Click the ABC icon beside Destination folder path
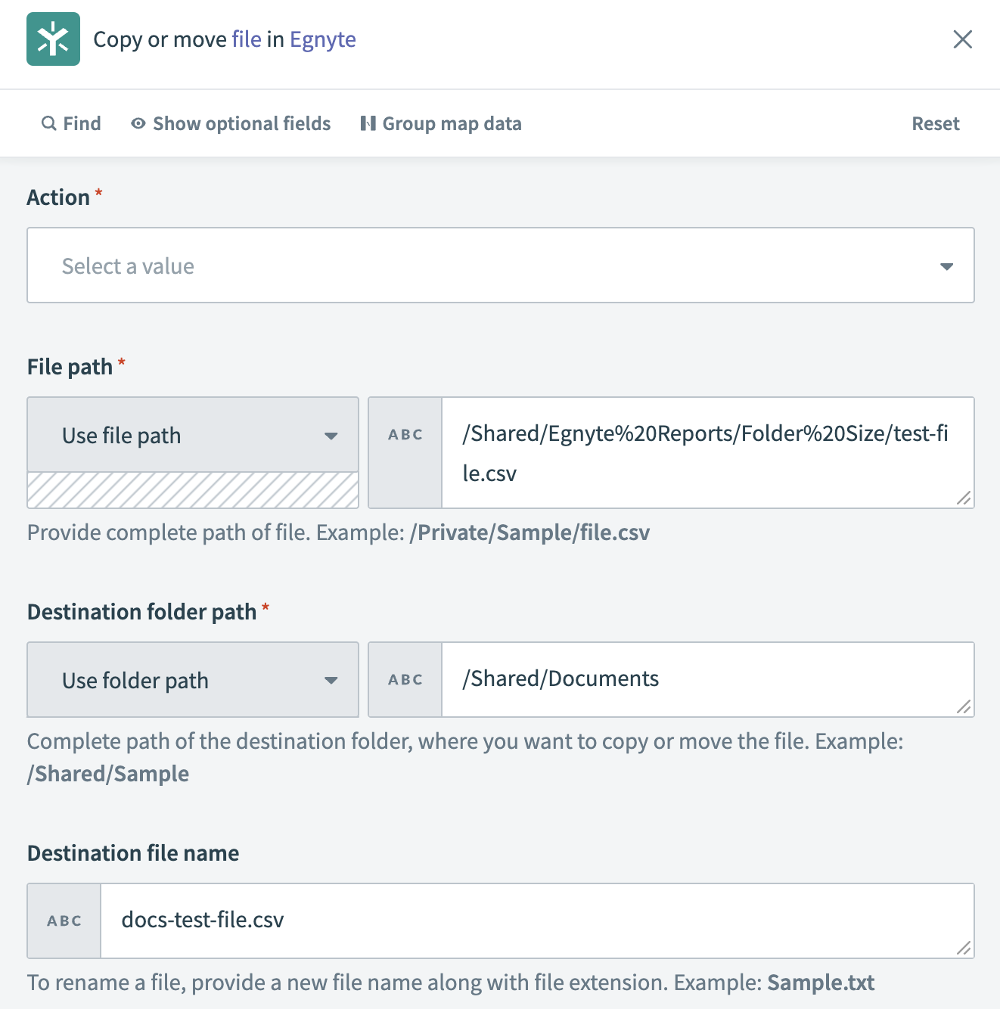The height and width of the screenshot is (1009, 1000). [405, 679]
